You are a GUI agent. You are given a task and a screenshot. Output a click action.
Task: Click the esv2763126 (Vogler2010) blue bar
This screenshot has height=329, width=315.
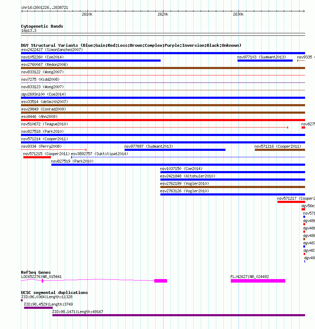pos(233,194)
